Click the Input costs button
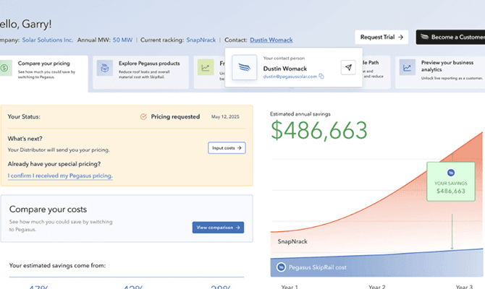 [x=227, y=148]
